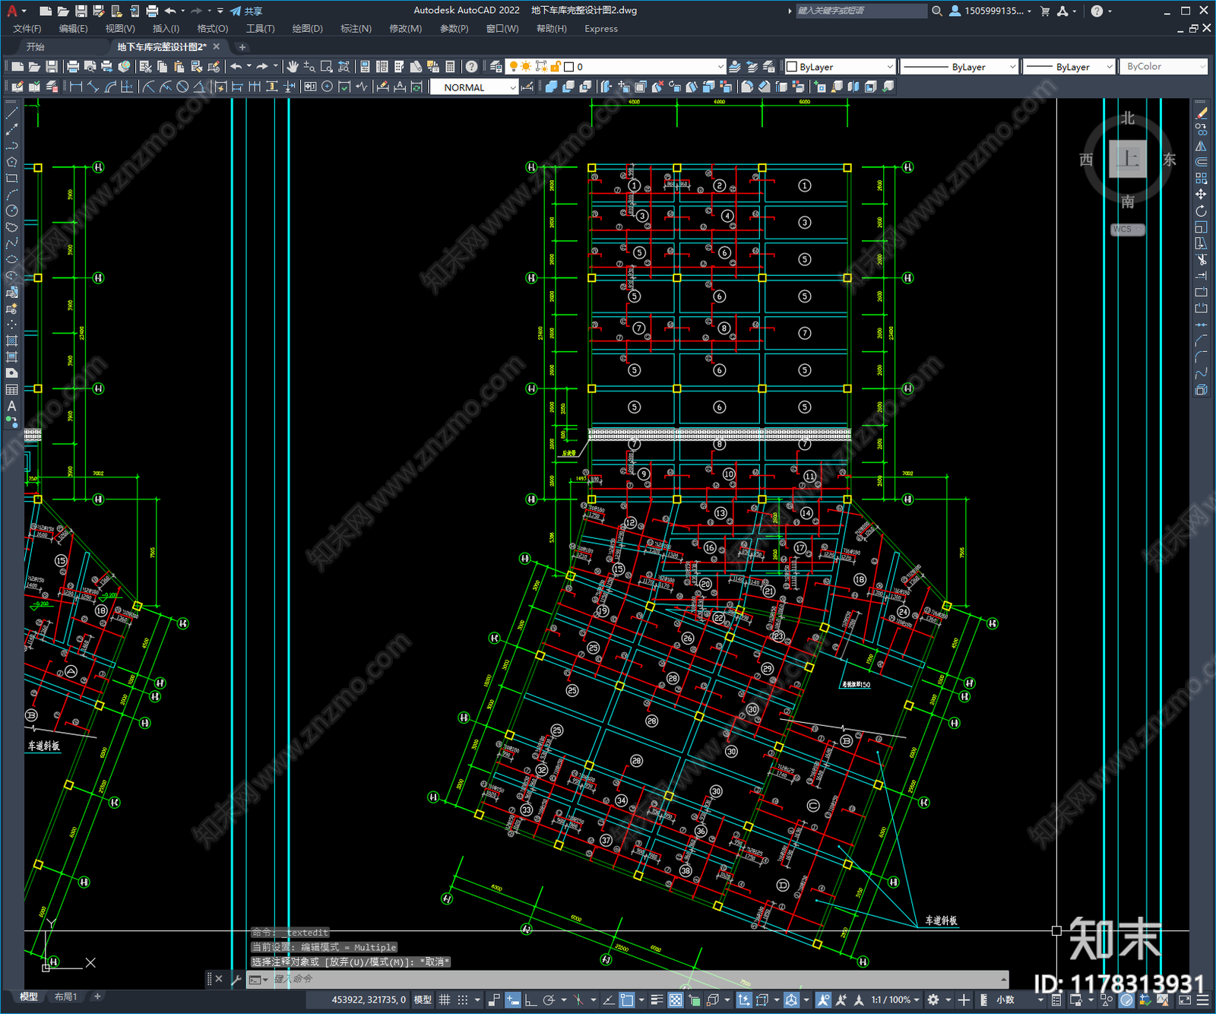1216x1014 pixels.
Task: Open the NORMAL dimension style dropdown
Action: pyautogui.click(x=475, y=87)
